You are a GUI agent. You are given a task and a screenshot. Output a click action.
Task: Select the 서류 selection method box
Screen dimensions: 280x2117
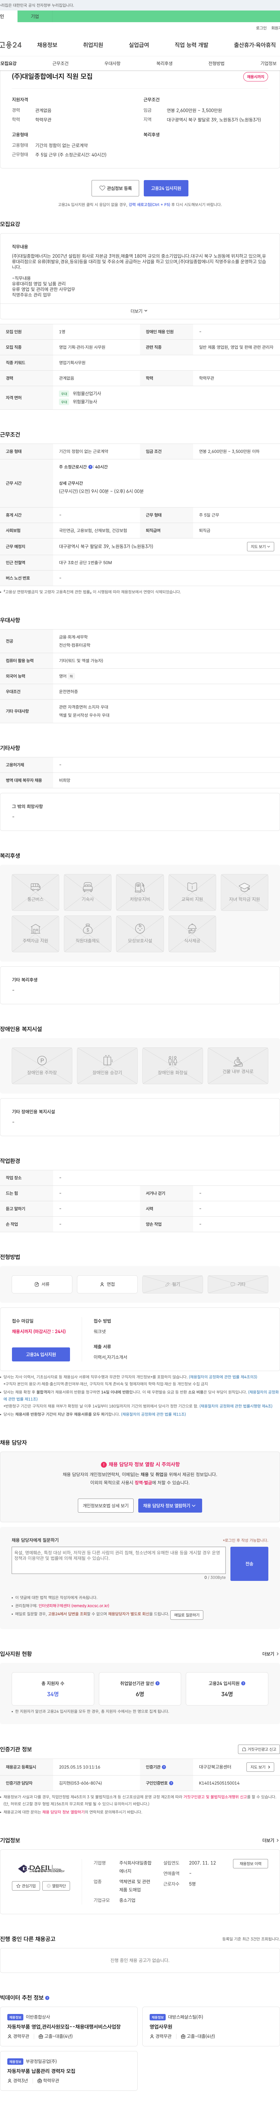pos(42,1284)
